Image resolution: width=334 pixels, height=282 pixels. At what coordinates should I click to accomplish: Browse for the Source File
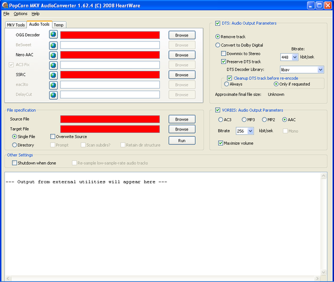pyautogui.click(x=182, y=119)
